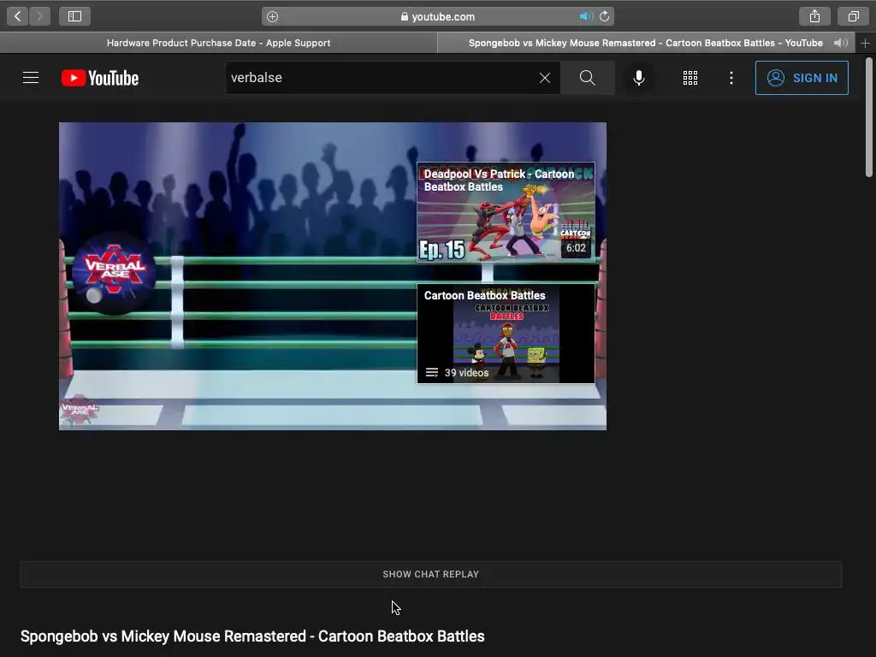876x657 pixels.
Task: Open the YouTube hamburger guide menu
Action: pyautogui.click(x=31, y=78)
